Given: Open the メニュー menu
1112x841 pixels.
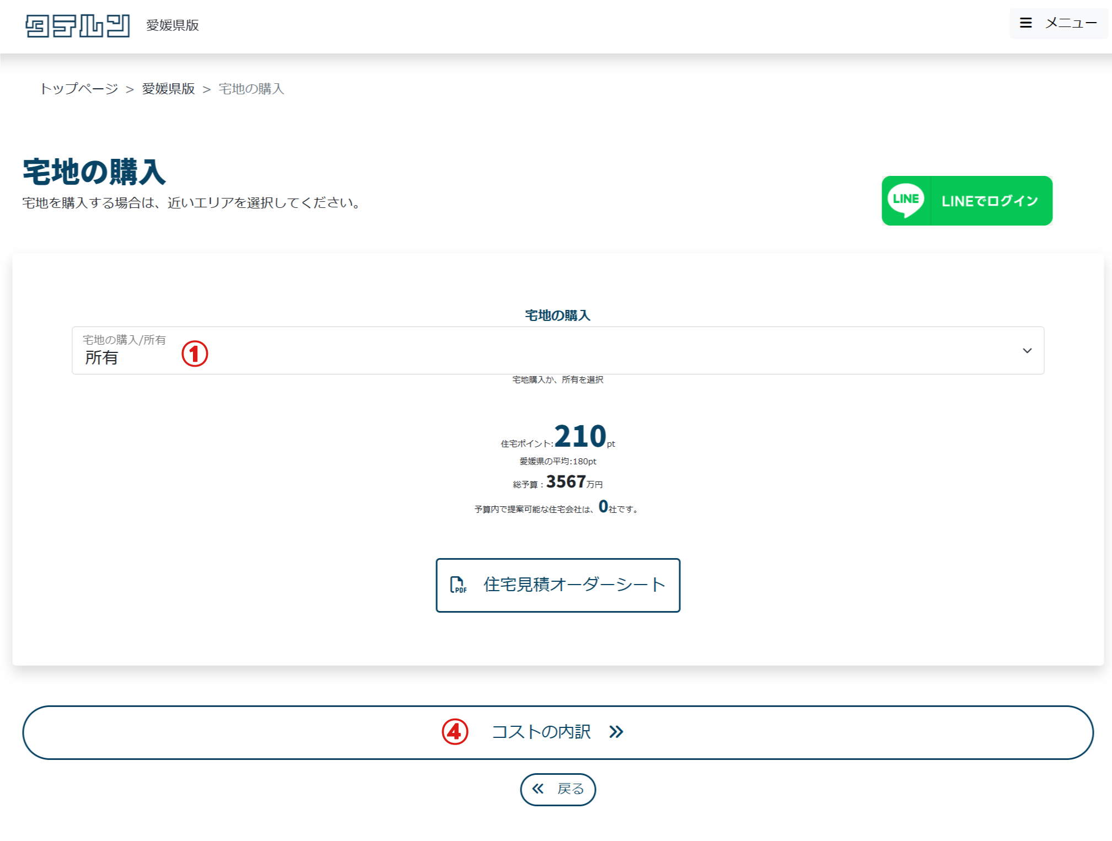Looking at the screenshot, I should [1070, 23].
